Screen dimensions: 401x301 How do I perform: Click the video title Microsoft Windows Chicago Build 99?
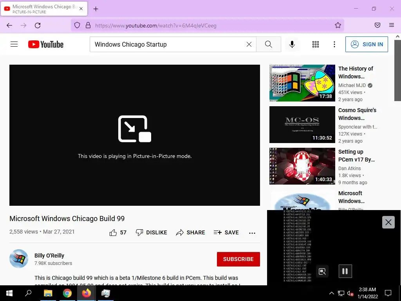[x=67, y=219]
